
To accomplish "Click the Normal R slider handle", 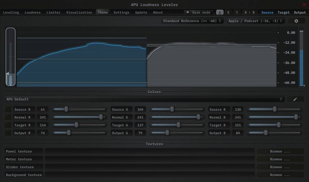I will pyautogui.click(x=101, y=117).
